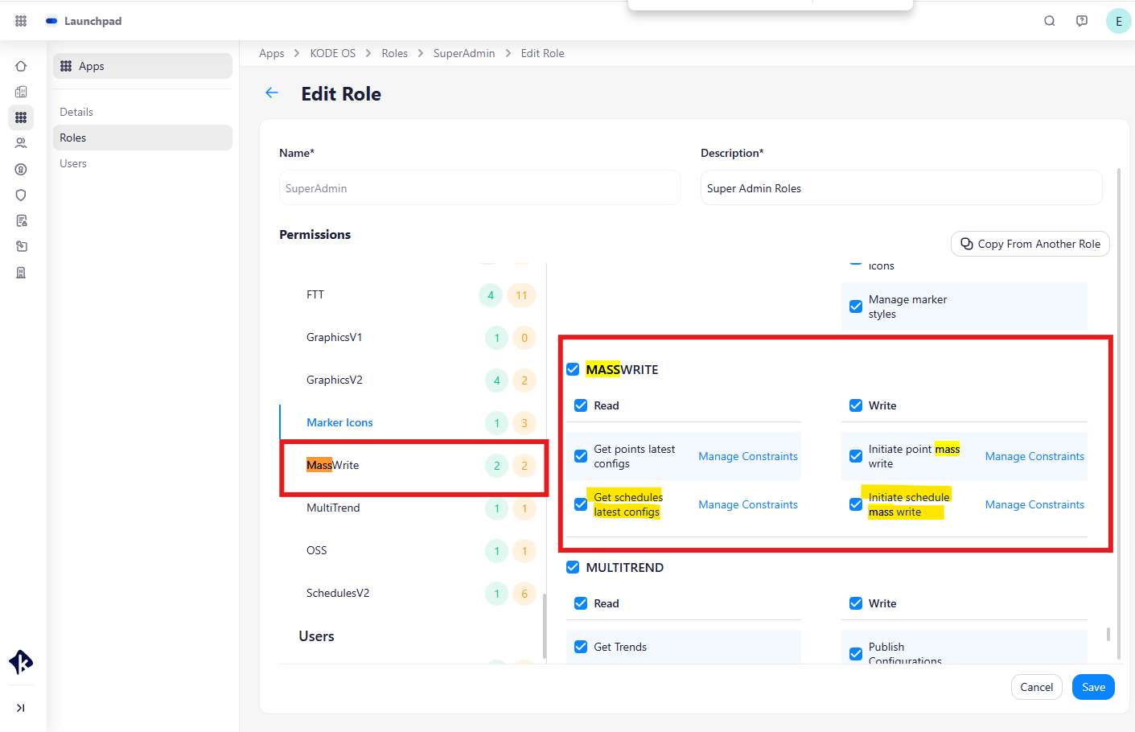Click the help chat icon in header
Viewport: 1135px width, 732px height.
click(x=1082, y=21)
